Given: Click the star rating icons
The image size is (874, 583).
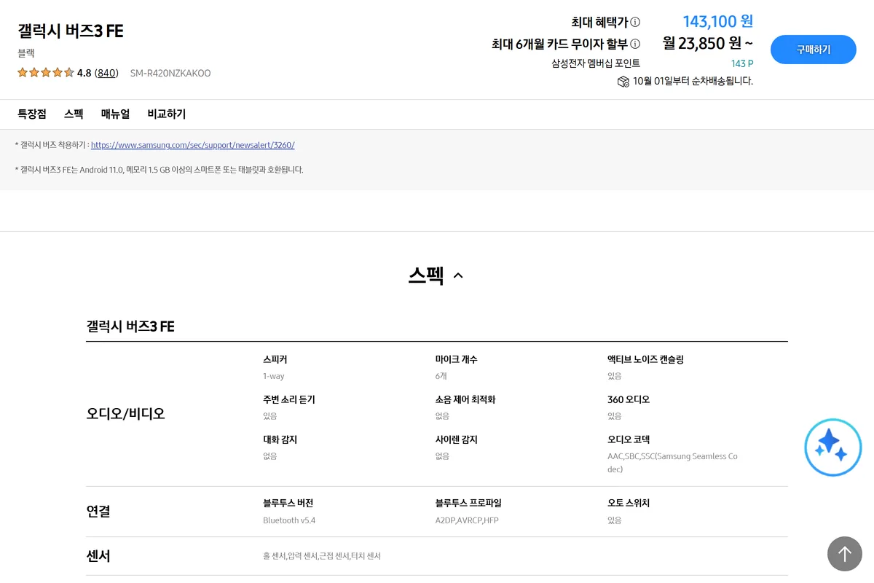Looking at the screenshot, I should 46,72.
